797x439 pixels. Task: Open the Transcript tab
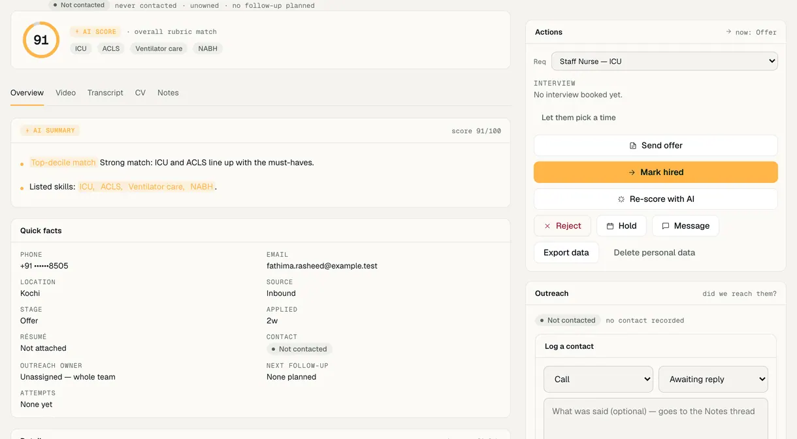[105, 93]
